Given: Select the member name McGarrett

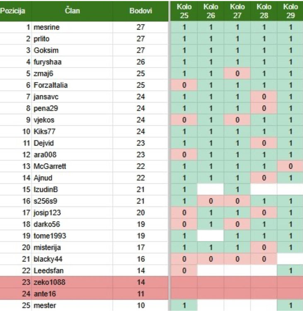Looking at the screenshot, I should (x=49, y=166).
